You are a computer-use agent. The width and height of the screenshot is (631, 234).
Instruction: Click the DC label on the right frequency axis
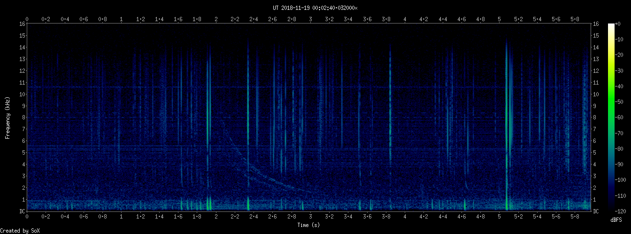point(596,211)
